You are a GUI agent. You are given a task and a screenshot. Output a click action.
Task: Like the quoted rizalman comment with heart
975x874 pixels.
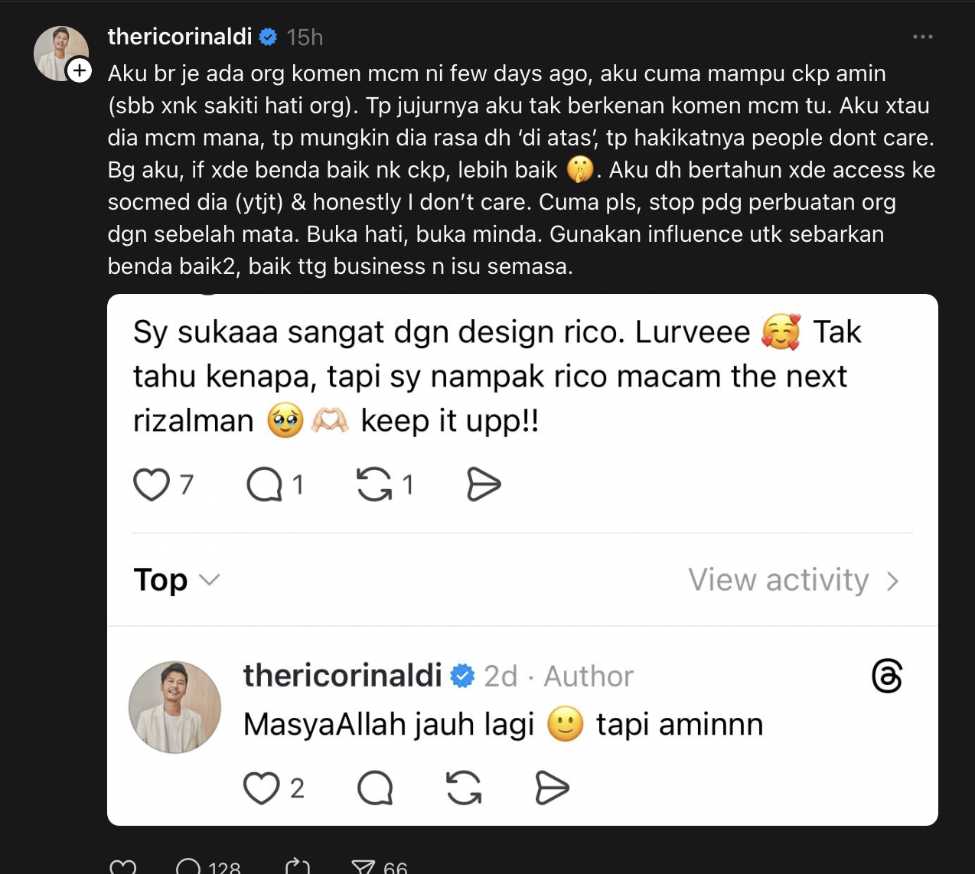tap(152, 484)
